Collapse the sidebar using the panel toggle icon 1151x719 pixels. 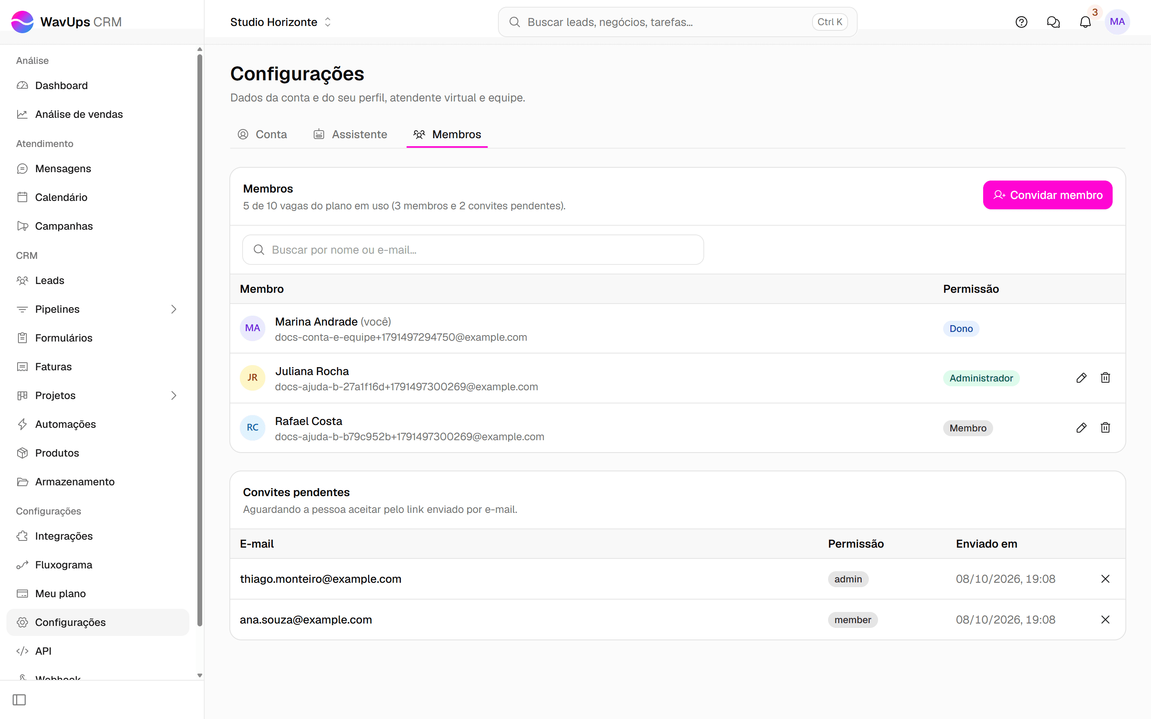(x=20, y=700)
